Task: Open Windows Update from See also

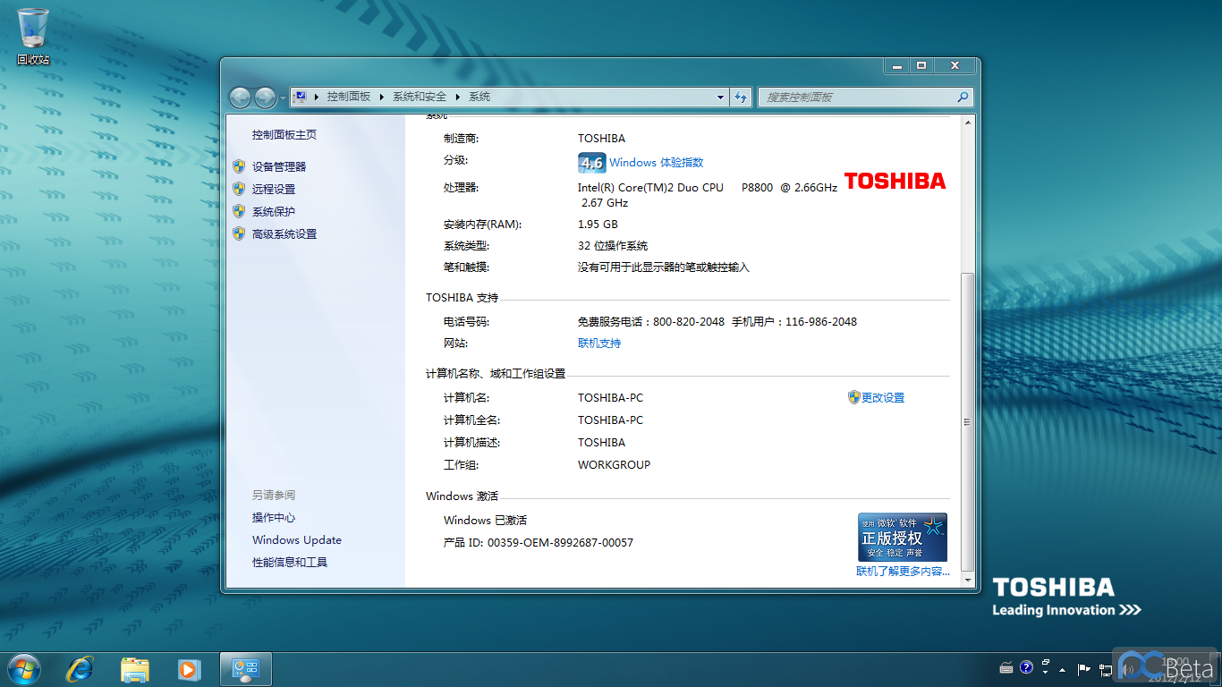Action: point(297,540)
